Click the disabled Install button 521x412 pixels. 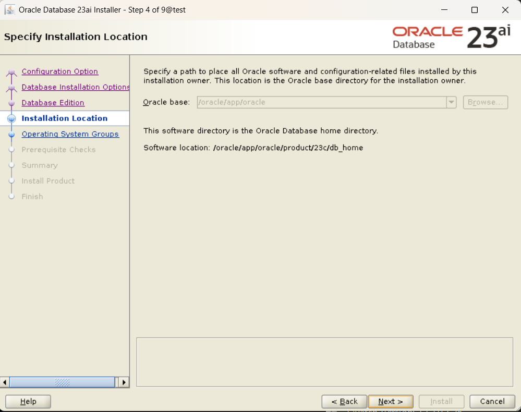(x=441, y=402)
